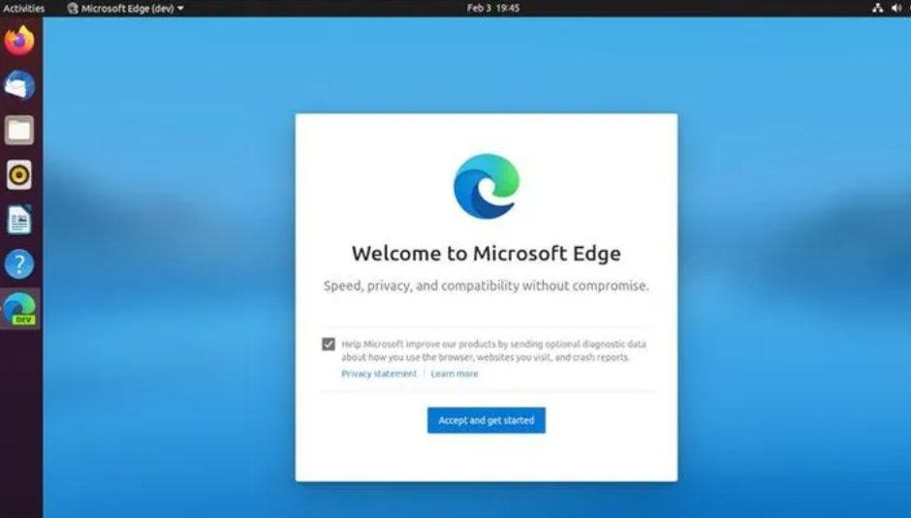Open the Feb 3 19:45 clock menu
The image size is (911, 518).
coord(493,8)
